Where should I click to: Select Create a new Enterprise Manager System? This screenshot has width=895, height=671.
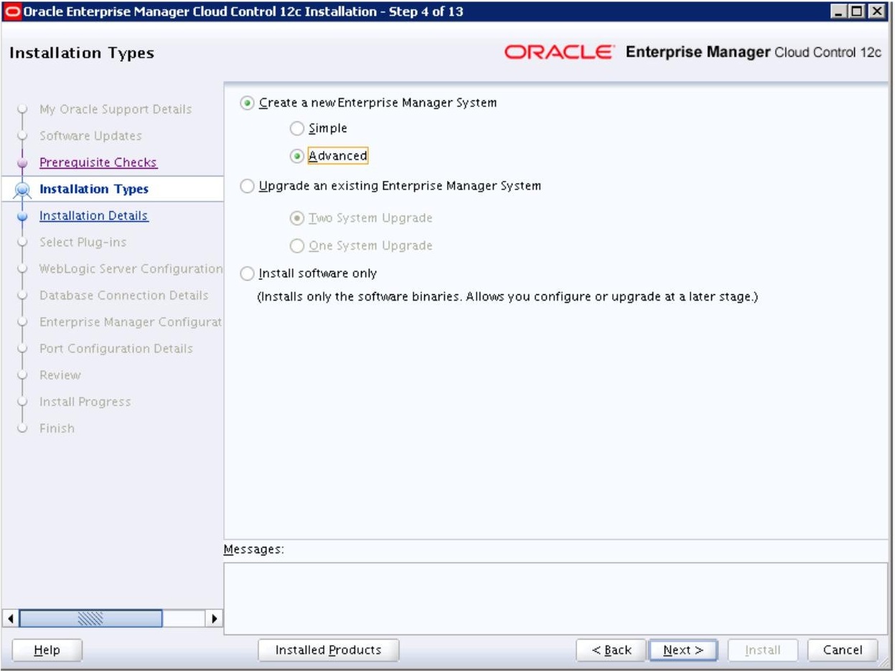coord(248,103)
